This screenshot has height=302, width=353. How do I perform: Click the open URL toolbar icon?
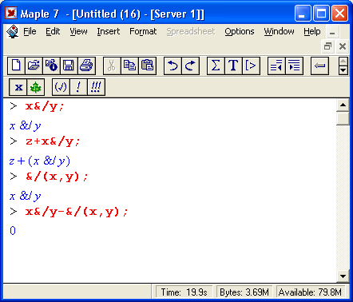pyautogui.click(x=51, y=66)
